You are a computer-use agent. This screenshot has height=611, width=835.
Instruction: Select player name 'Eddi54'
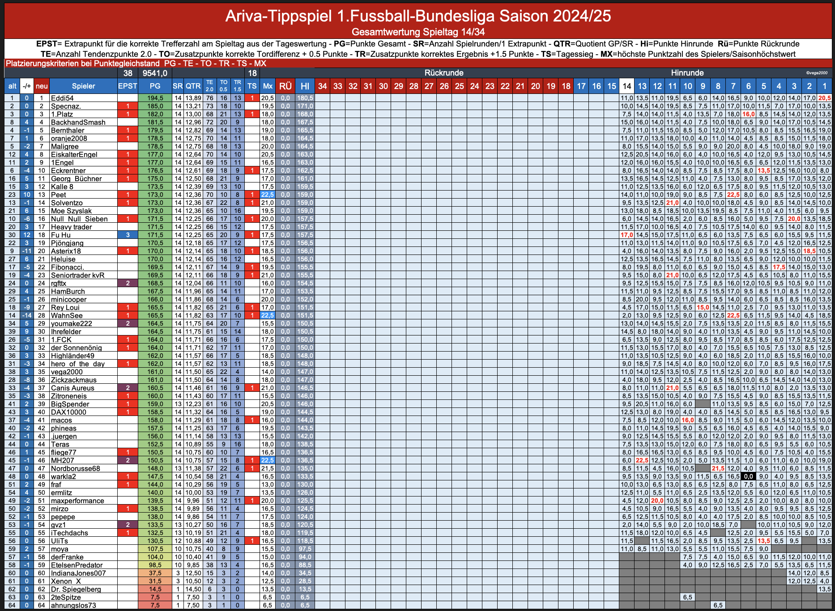pyautogui.click(x=62, y=98)
